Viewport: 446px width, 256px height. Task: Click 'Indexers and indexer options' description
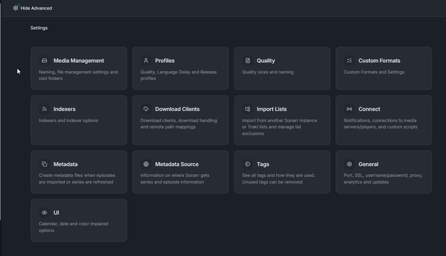[68, 121]
